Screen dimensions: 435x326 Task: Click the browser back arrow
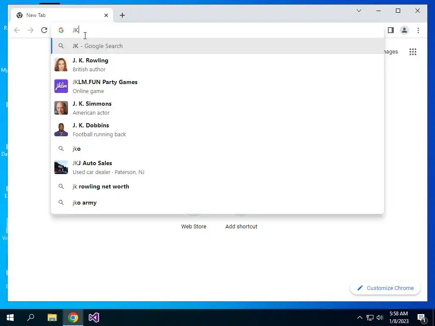(17, 30)
